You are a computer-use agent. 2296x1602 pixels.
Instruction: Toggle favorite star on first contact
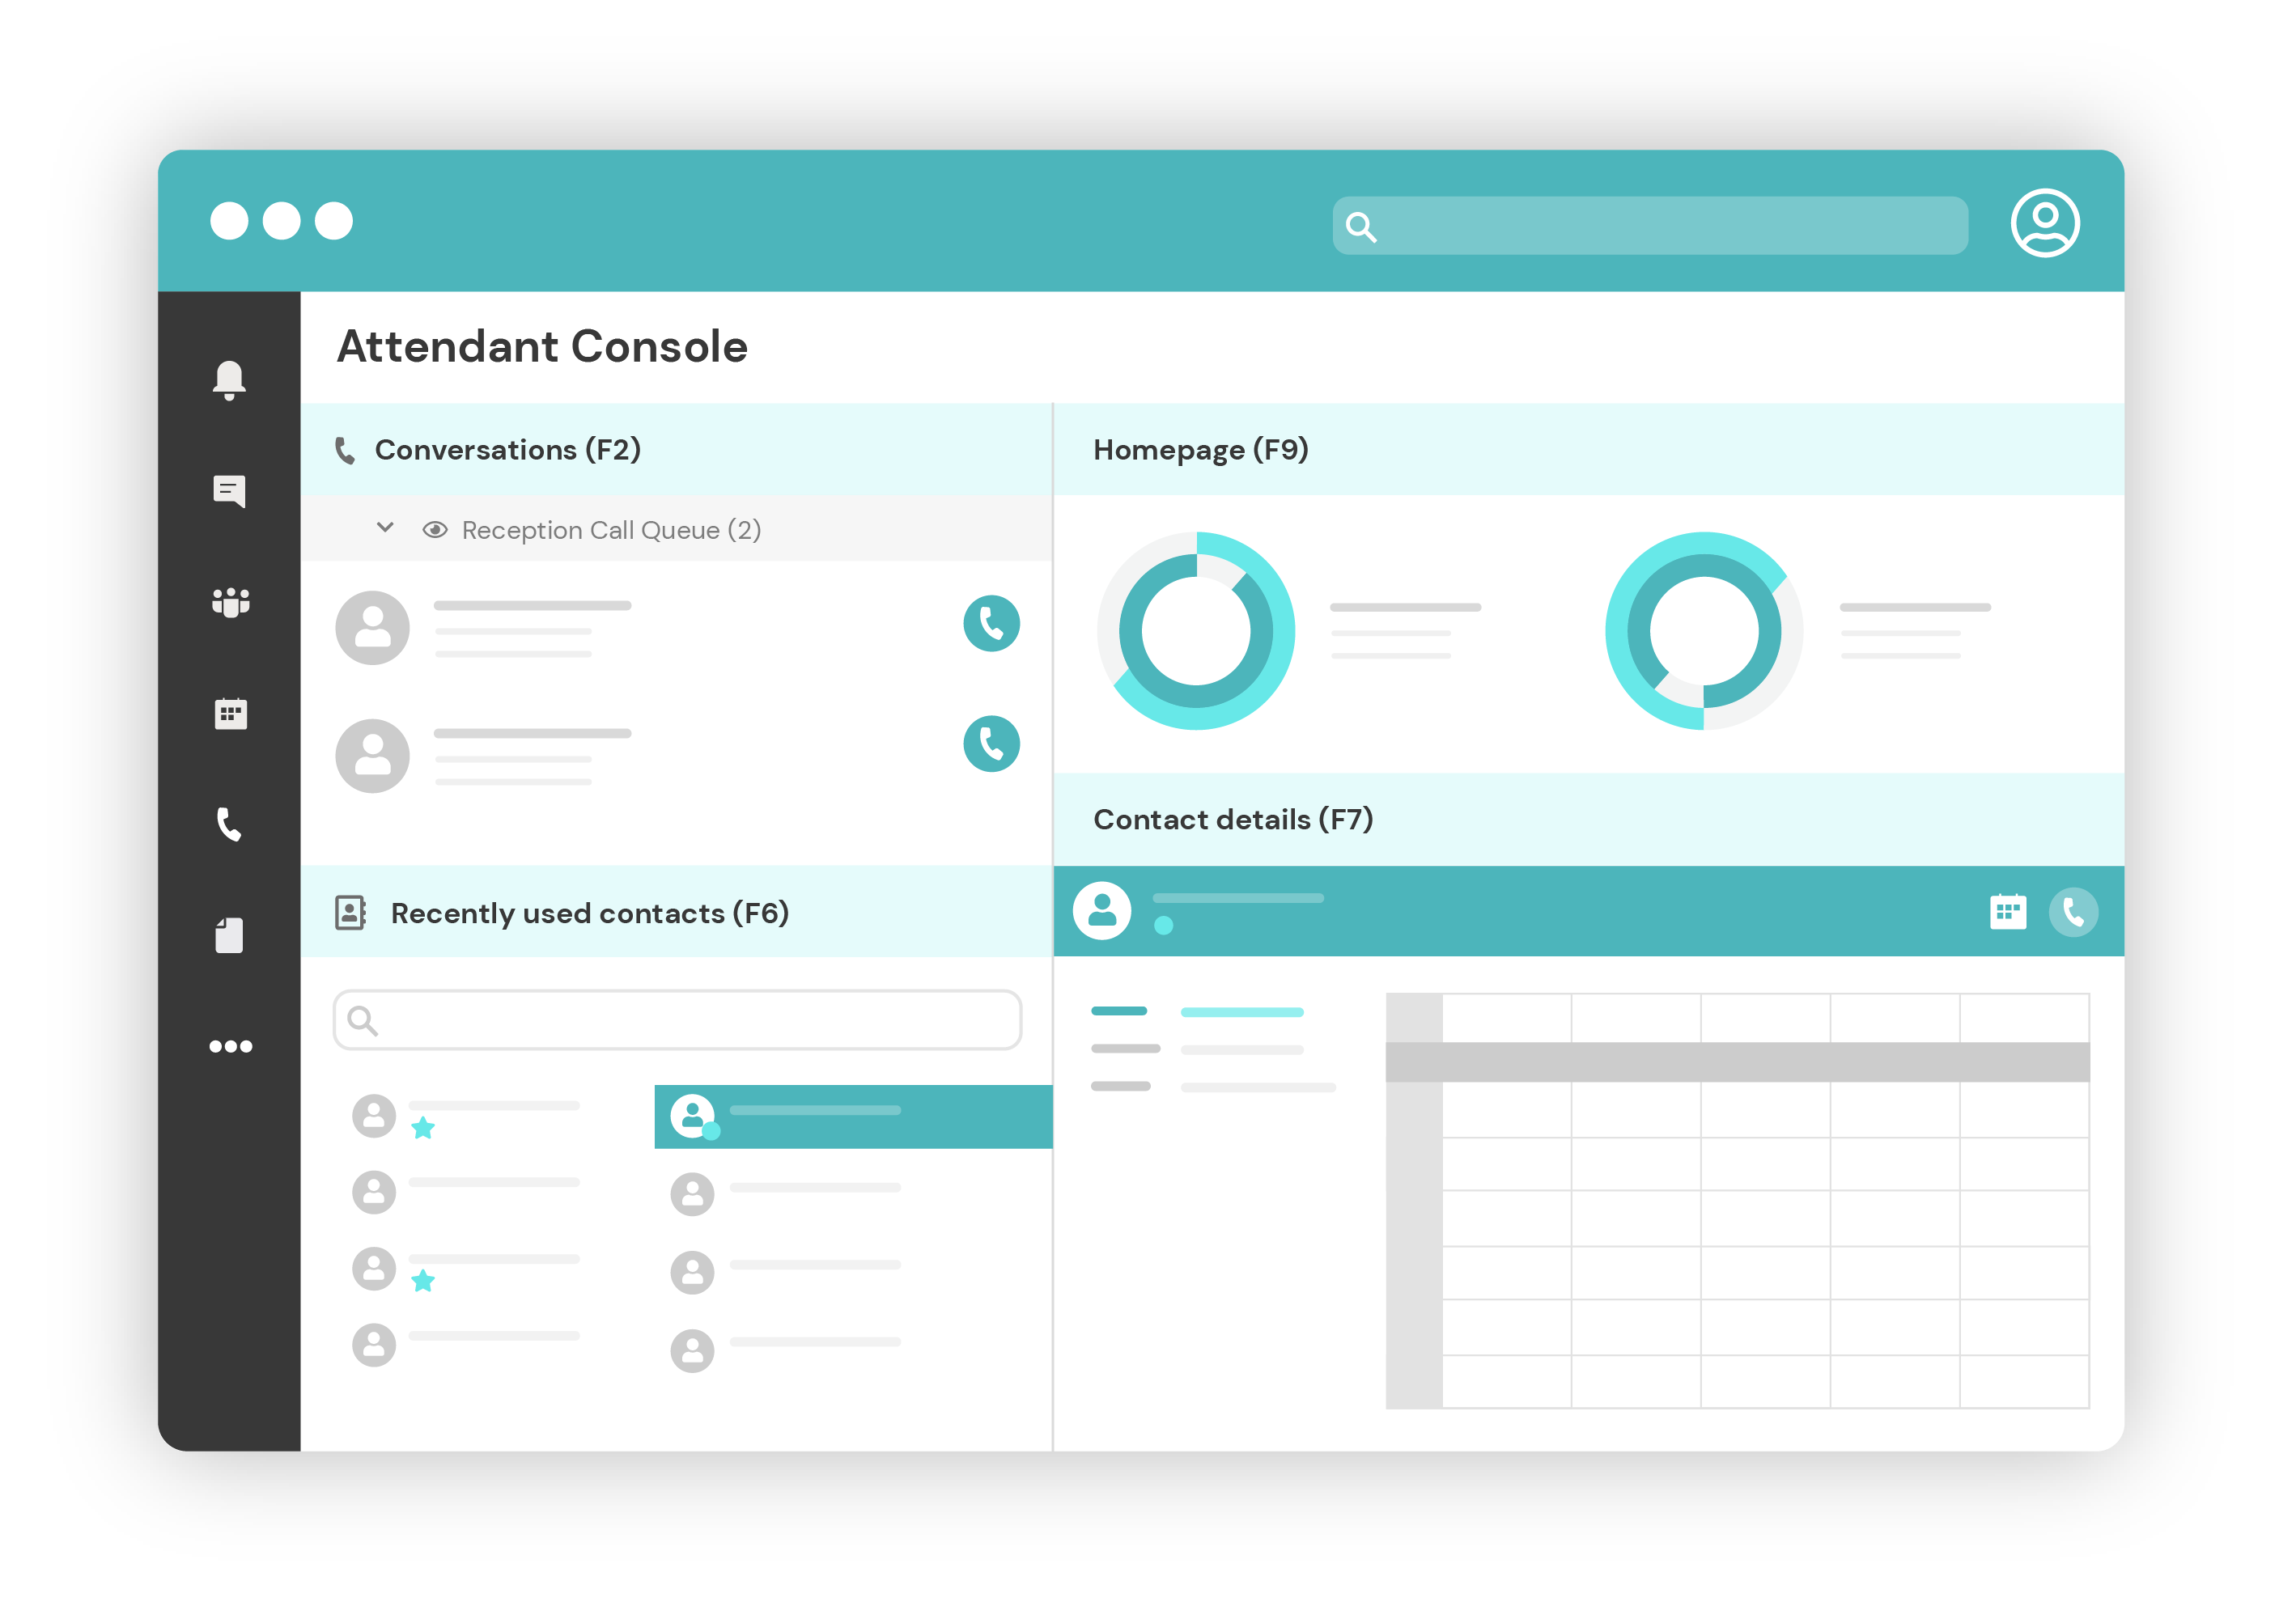coord(423,1128)
